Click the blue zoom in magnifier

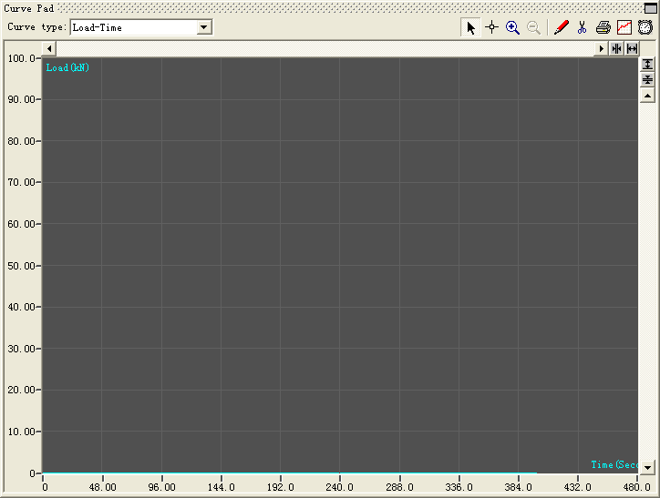point(513,27)
